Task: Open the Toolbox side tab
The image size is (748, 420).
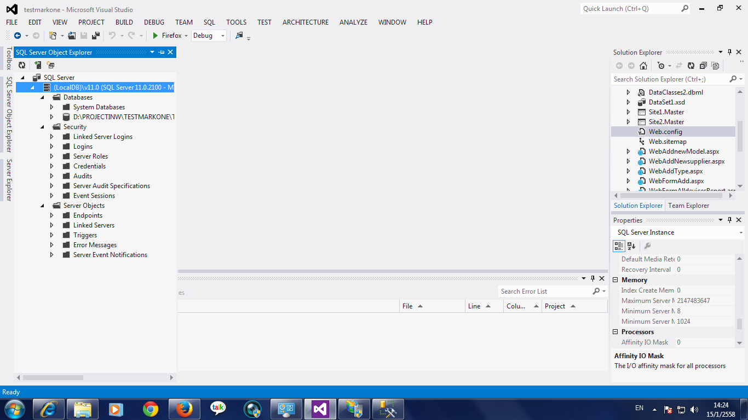Action: pos(9,59)
